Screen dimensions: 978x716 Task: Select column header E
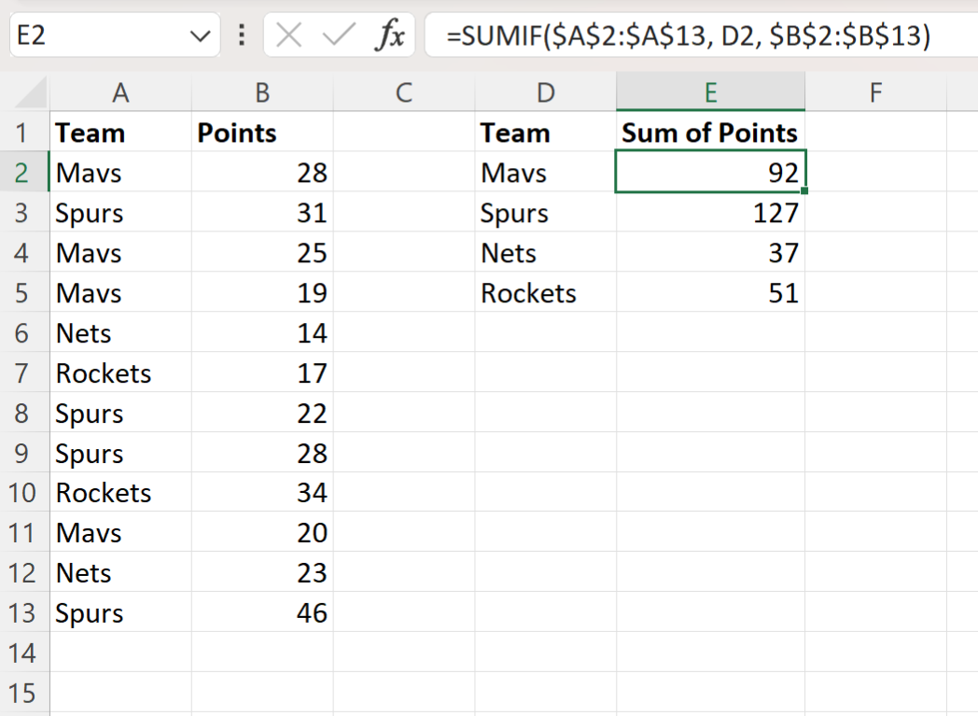(710, 91)
